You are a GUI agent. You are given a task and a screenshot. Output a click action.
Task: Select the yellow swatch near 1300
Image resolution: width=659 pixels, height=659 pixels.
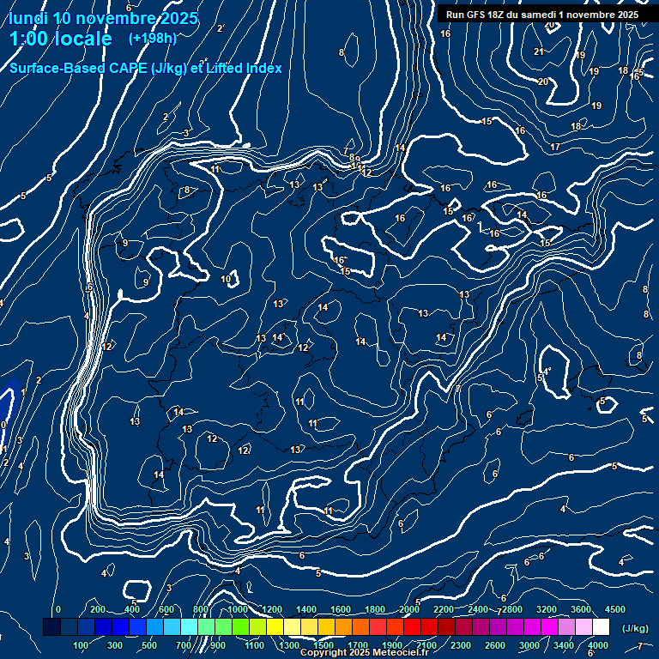(x=292, y=628)
